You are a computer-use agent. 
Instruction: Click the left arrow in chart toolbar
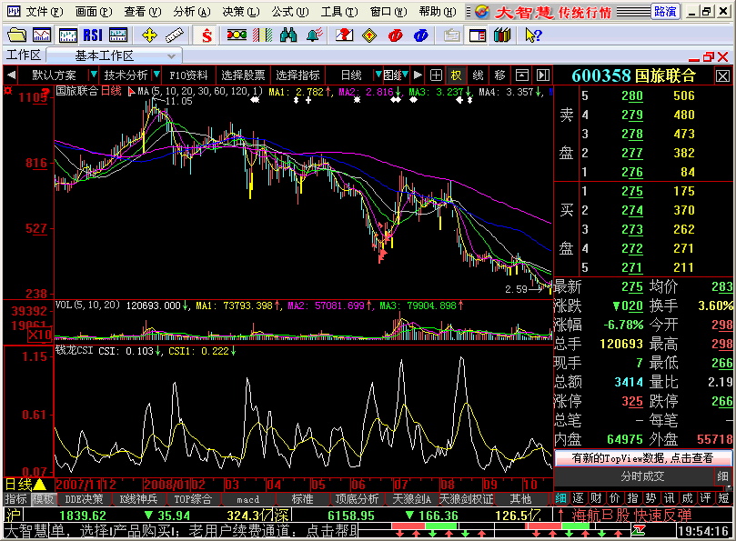click(x=12, y=75)
